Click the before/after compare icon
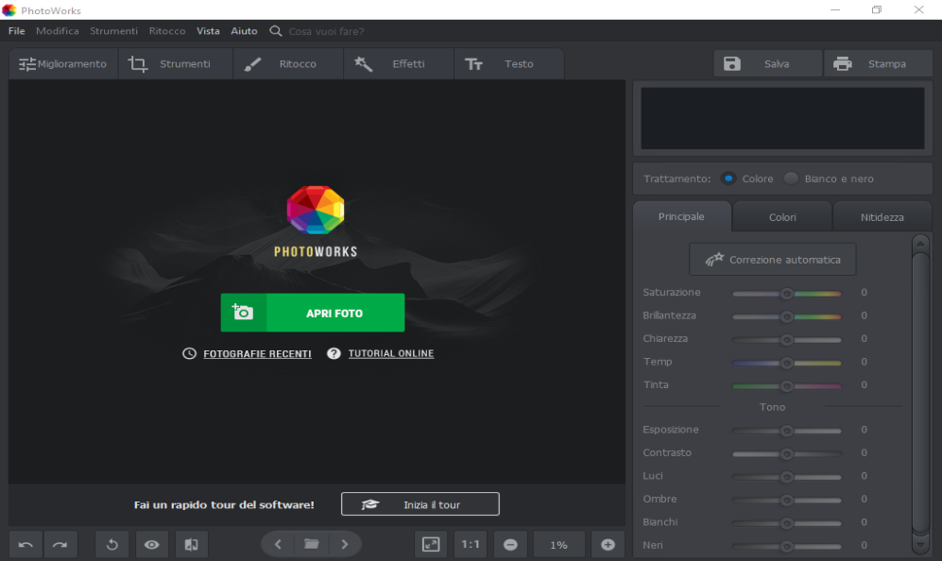Viewport: 942px width, 561px height. (x=192, y=545)
